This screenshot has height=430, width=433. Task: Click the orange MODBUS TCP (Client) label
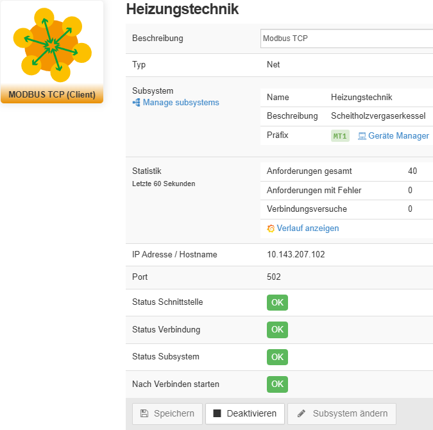52,95
